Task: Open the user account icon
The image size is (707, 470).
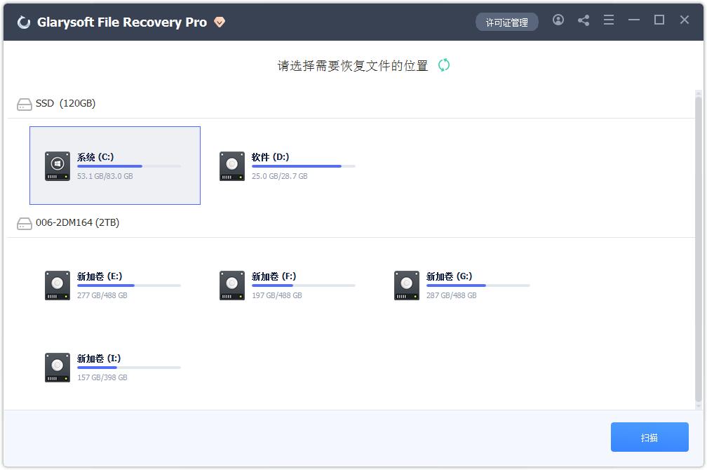Action: pyautogui.click(x=558, y=20)
